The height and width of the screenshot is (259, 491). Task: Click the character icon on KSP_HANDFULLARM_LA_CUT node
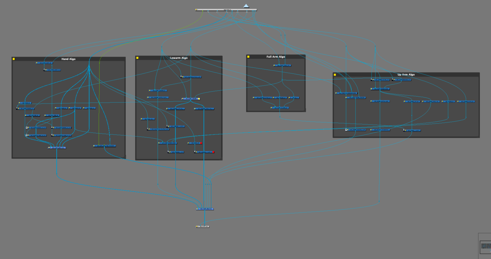[x=52, y=135]
